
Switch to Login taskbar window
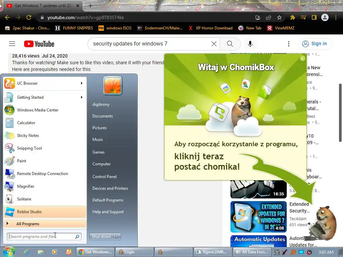click(135, 252)
